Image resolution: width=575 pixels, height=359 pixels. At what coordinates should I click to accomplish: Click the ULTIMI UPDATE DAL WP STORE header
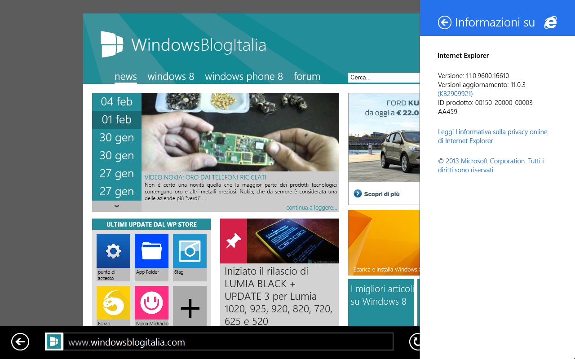click(151, 224)
